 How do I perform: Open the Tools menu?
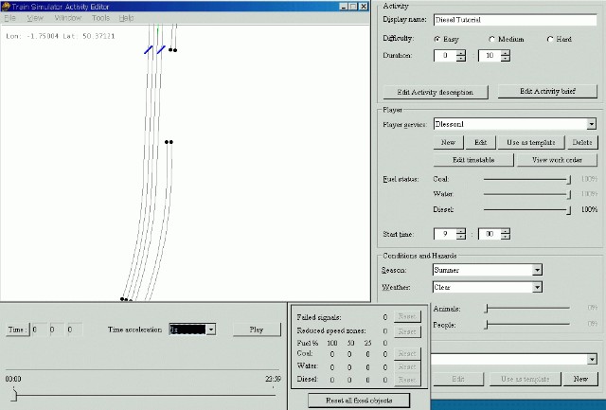coord(100,18)
